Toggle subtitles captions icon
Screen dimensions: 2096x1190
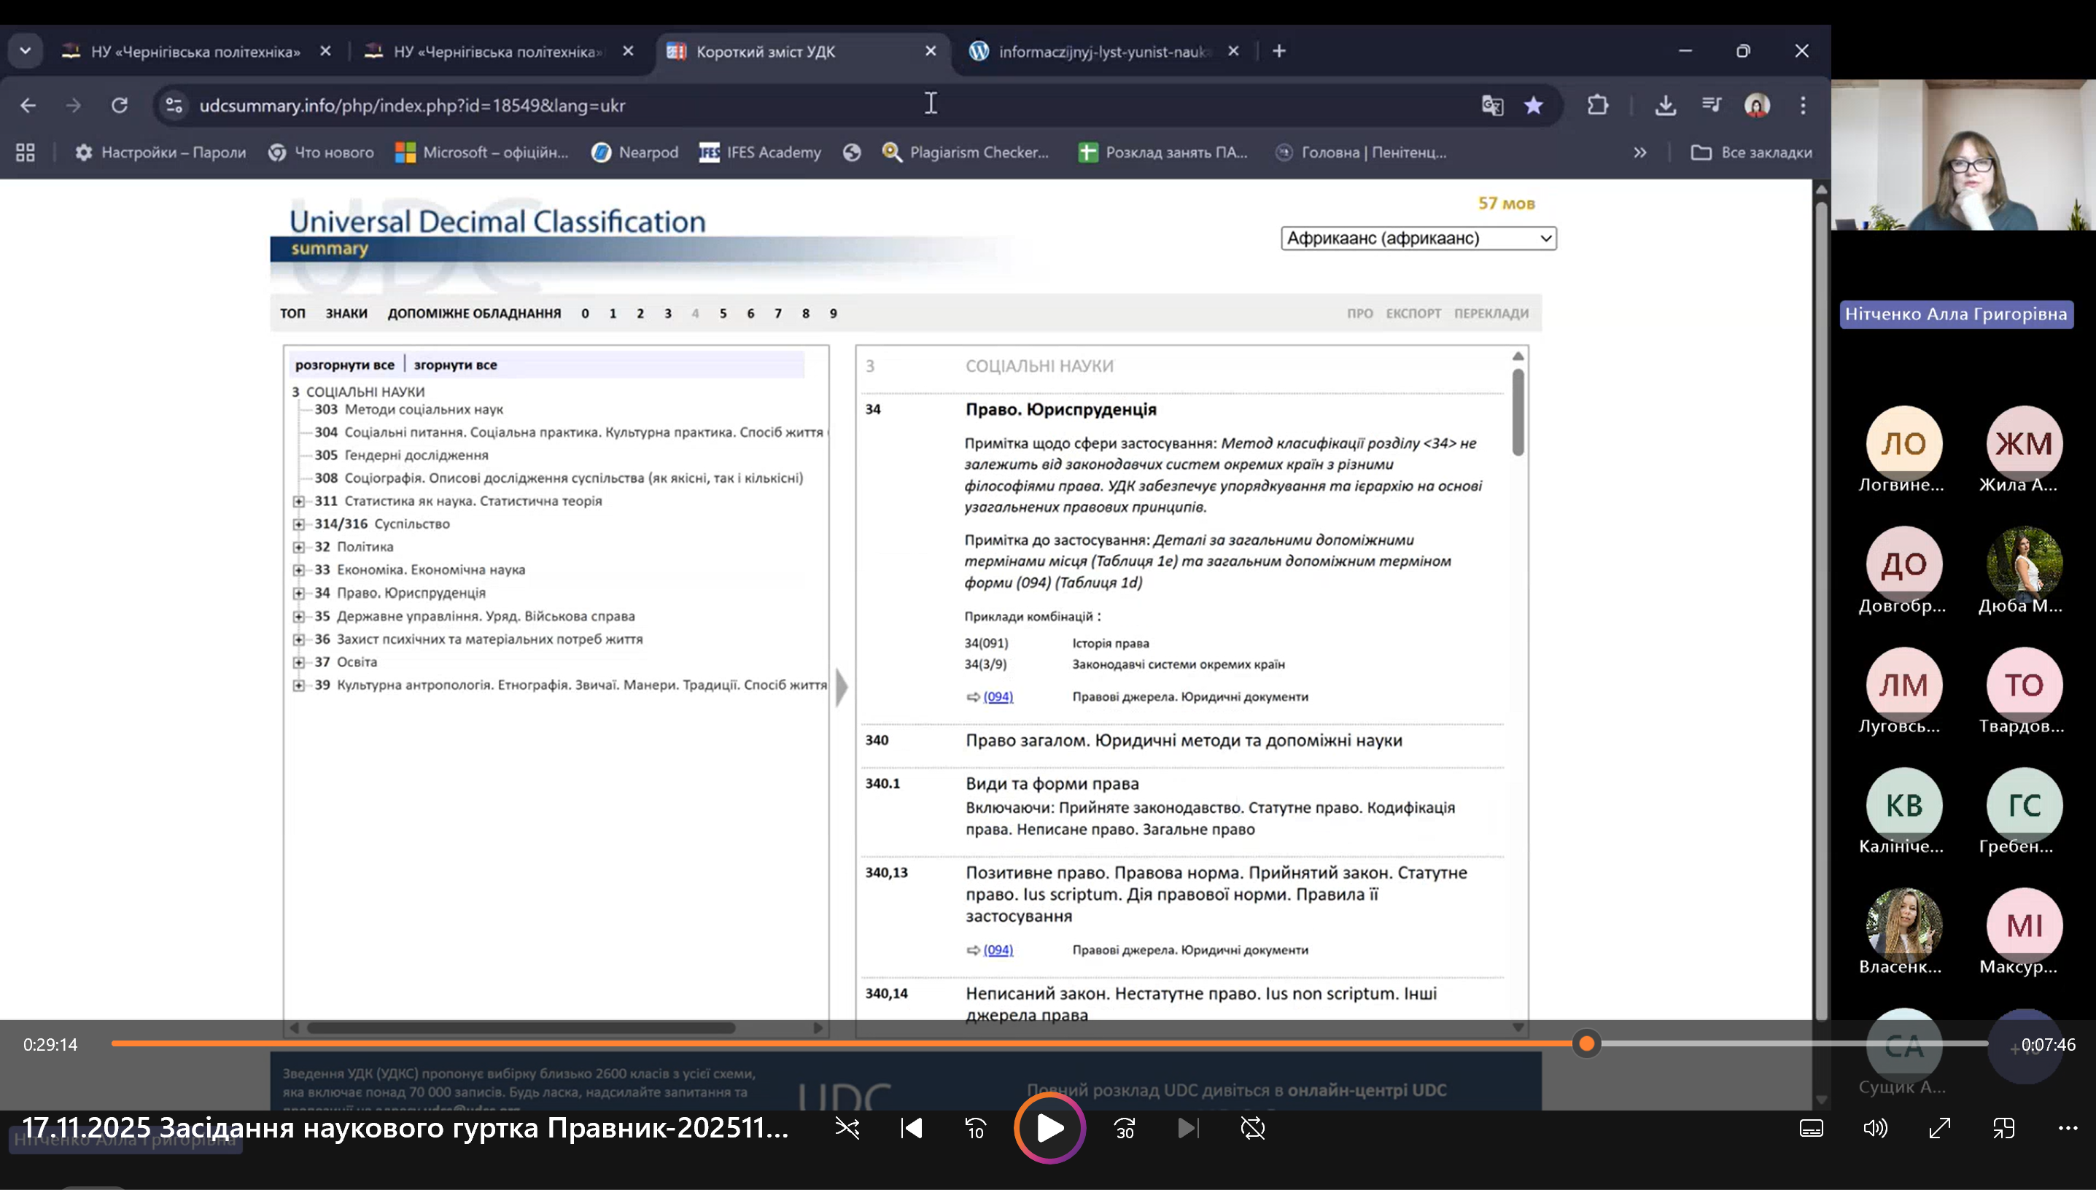pyautogui.click(x=1811, y=1129)
